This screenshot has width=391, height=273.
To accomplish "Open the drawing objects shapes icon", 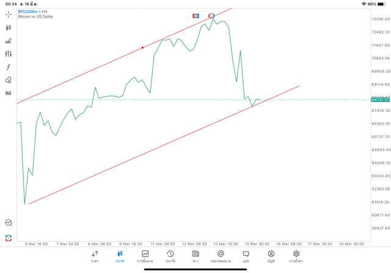I will [x=9, y=80].
